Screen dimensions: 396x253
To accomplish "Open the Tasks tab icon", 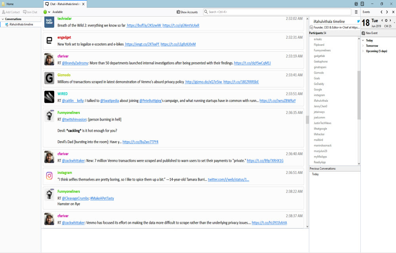I will pyautogui.click(x=362, y=4).
